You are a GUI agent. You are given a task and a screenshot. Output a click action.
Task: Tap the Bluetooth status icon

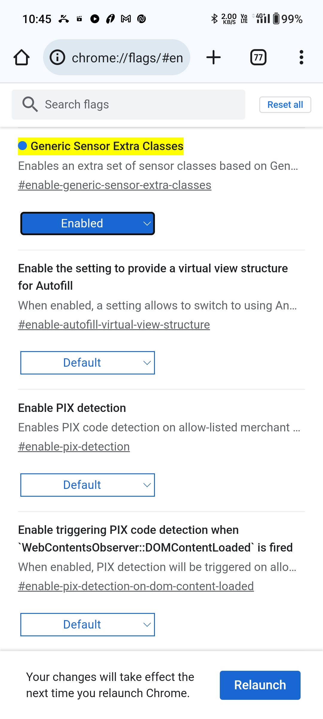click(214, 19)
